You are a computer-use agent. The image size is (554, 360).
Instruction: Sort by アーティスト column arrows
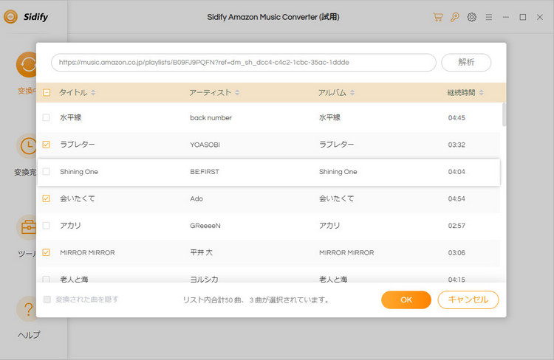coord(237,92)
